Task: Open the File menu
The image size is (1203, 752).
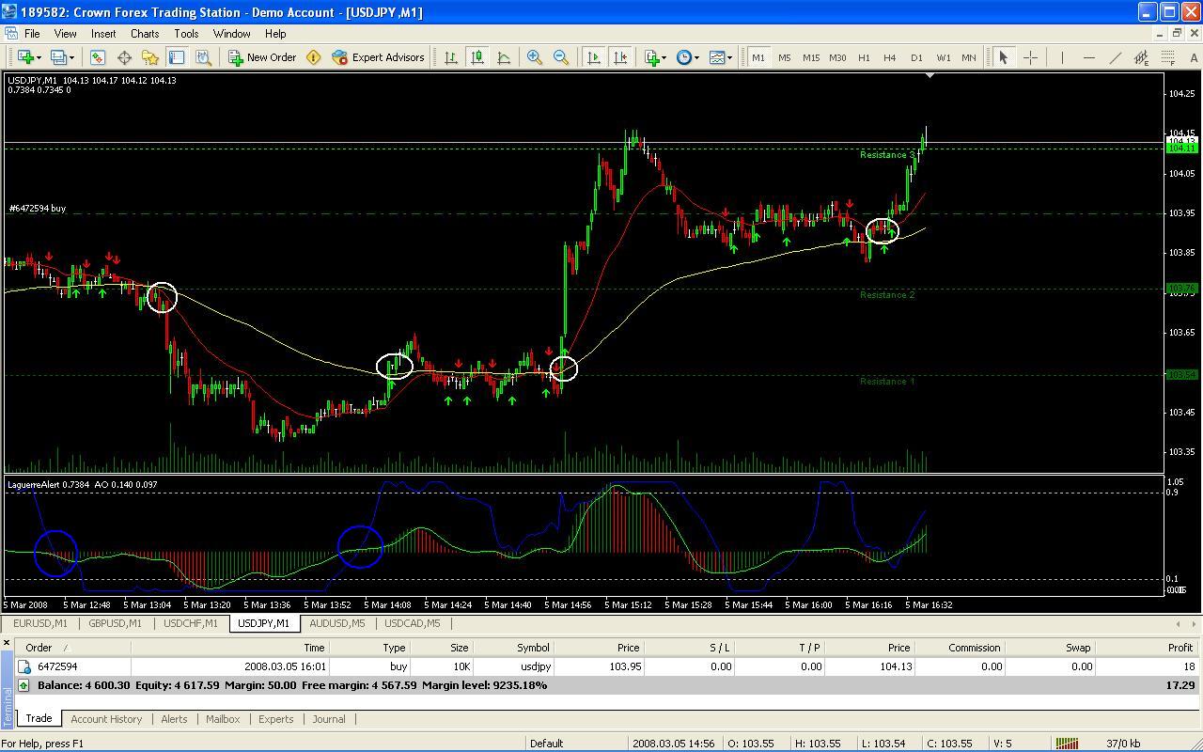Action: 32,33
